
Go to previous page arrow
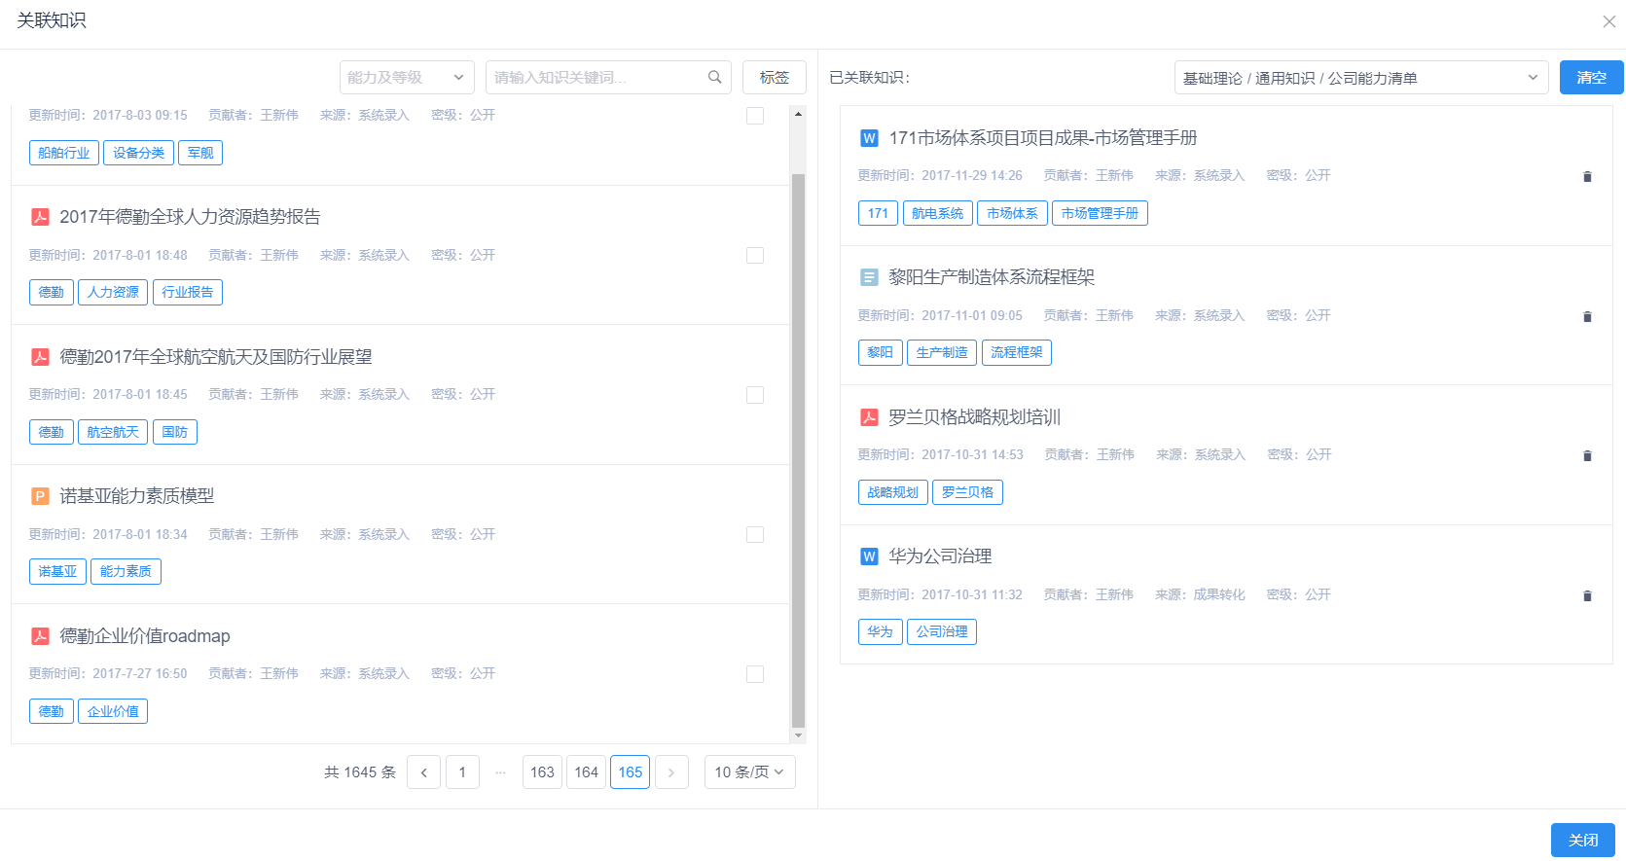coord(423,772)
